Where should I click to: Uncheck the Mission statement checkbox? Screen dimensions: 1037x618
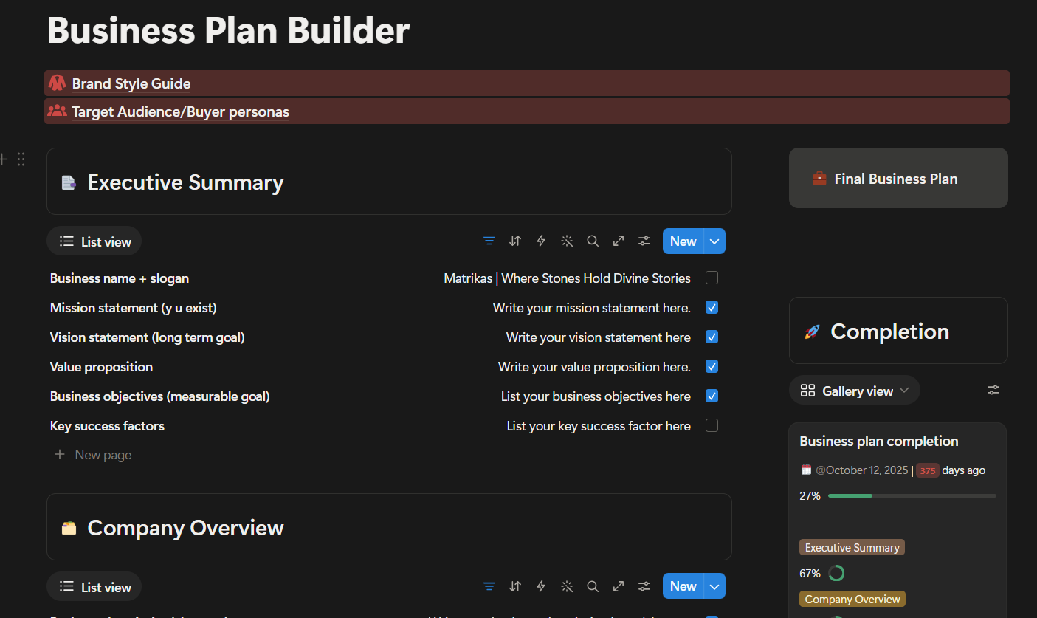[712, 307]
